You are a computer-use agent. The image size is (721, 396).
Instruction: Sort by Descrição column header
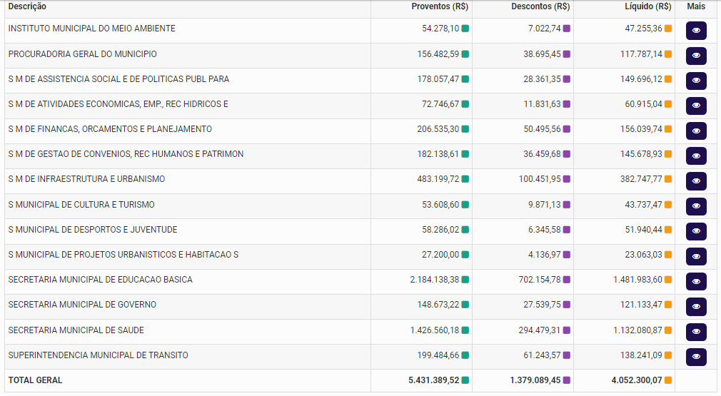[27, 6]
